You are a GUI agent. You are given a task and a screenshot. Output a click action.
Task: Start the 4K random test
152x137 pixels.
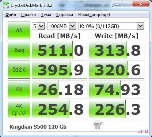[19, 89]
